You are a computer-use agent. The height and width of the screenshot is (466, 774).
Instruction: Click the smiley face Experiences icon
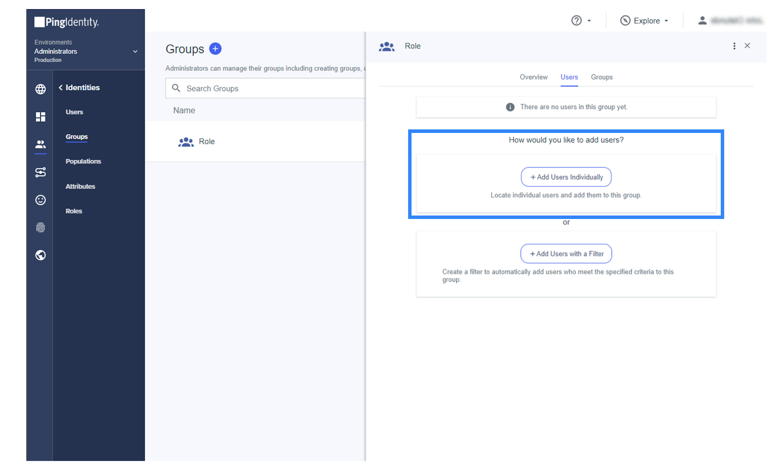(41, 200)
